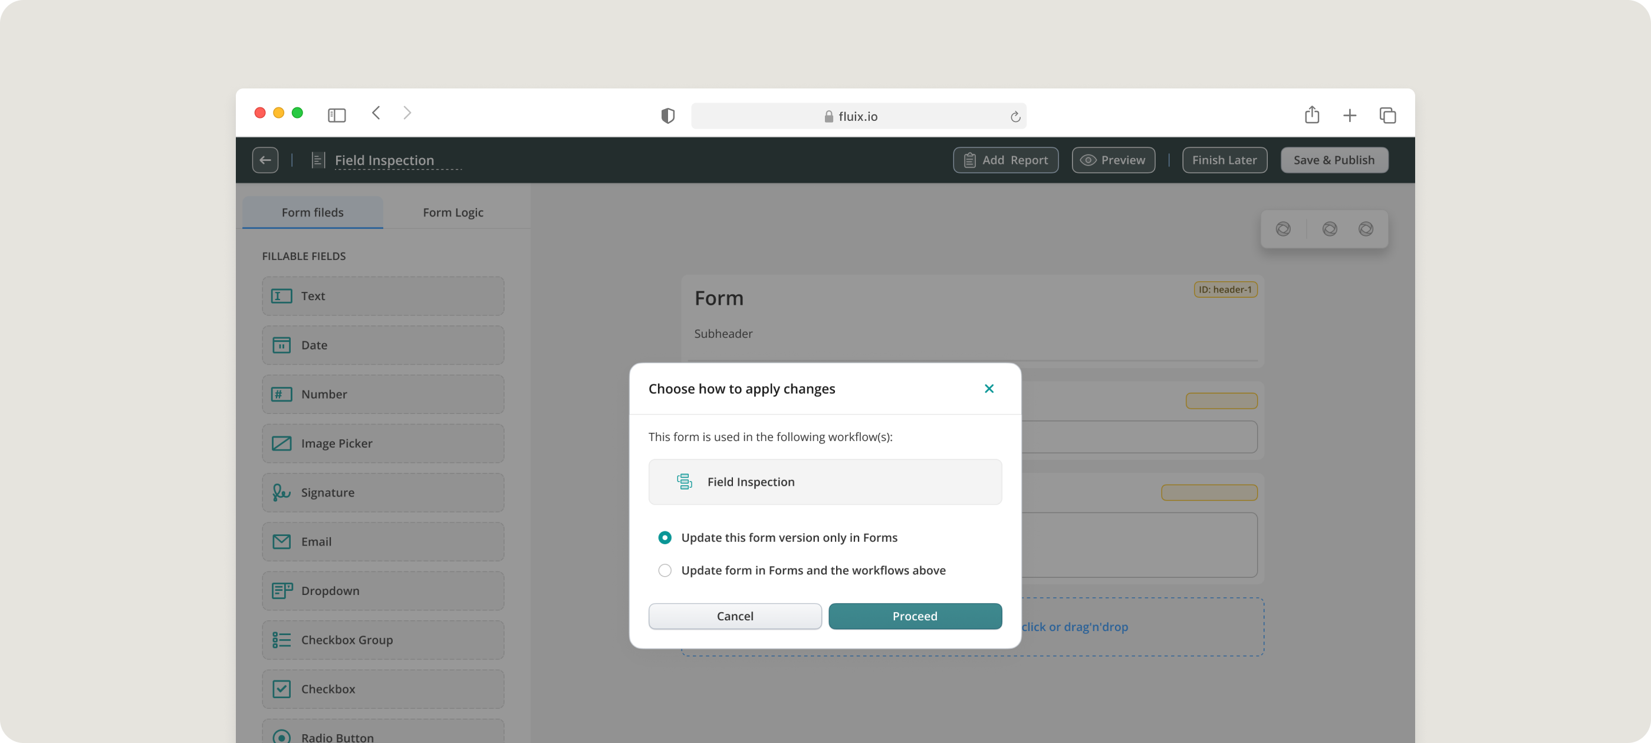Switch to Form fileds tab
Viewport: 1651px width, 743px height.
pos(312,212)
